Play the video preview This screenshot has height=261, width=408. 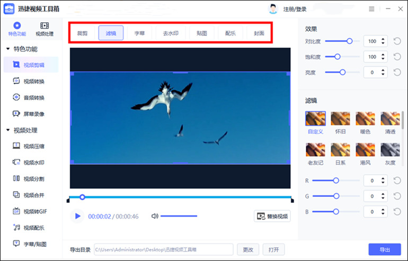point(77,216)
